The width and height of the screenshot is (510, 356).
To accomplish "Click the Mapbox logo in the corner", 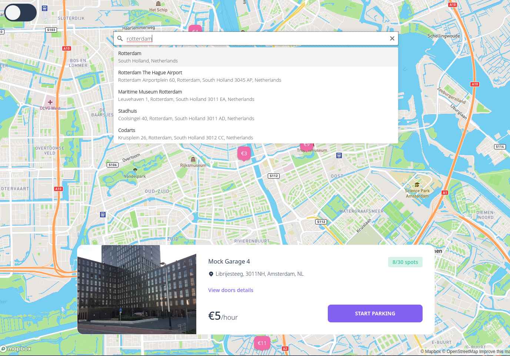I will [16, 349].
